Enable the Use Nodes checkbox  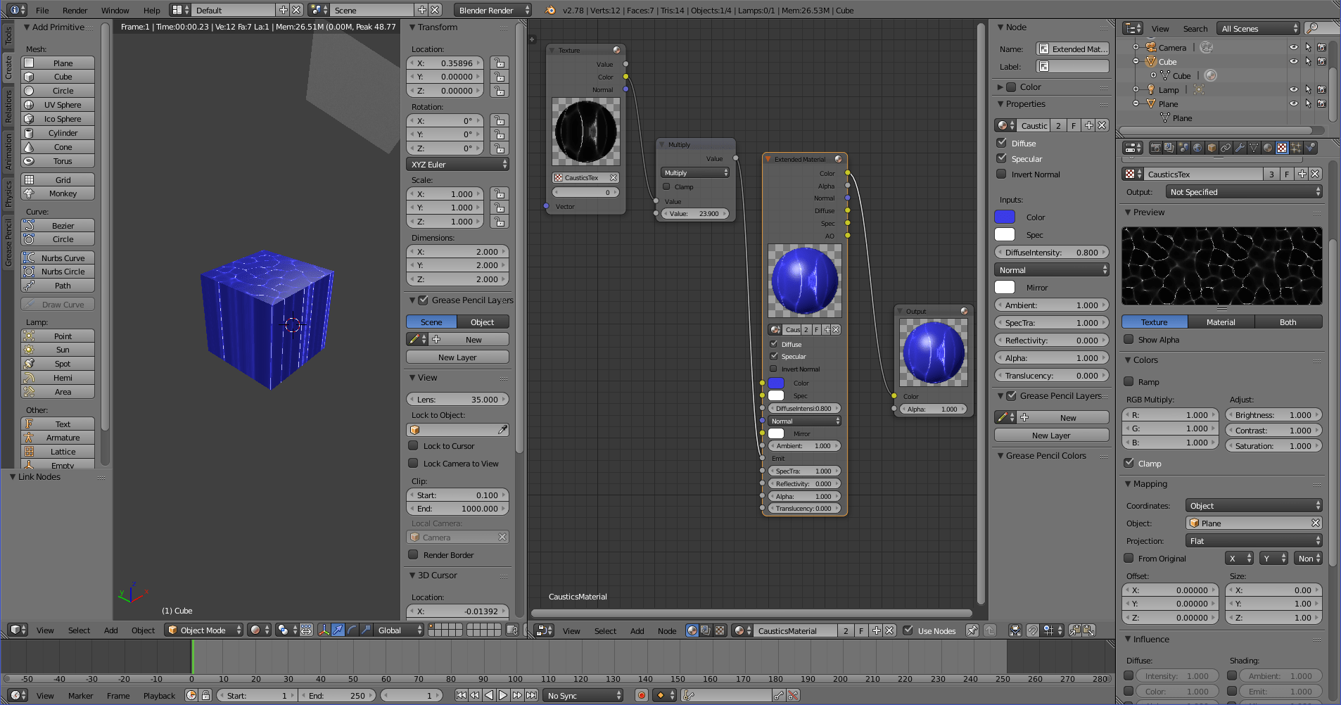[910, 630]
